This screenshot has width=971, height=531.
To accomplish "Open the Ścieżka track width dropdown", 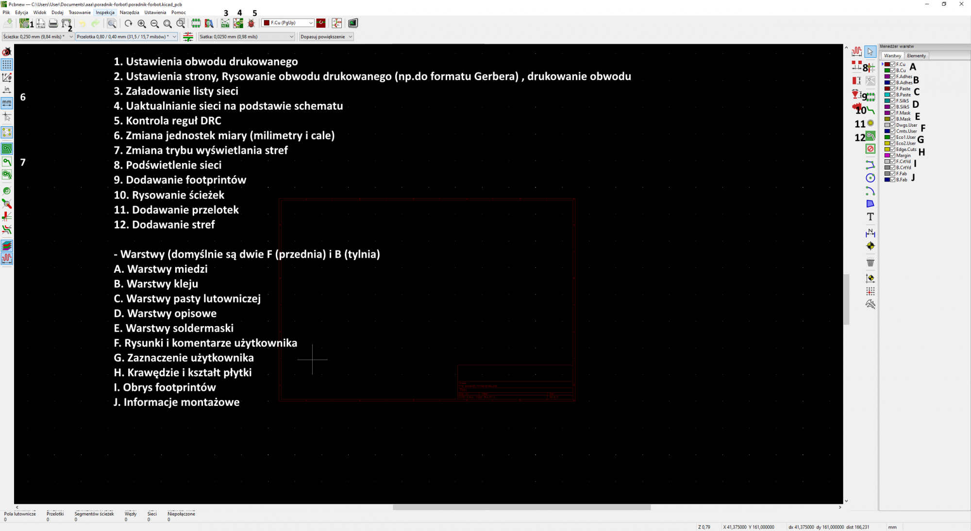I will pyautogui.click(x=38, y=36).
